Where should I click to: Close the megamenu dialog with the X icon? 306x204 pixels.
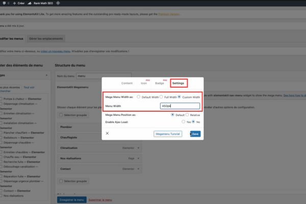[107, 133]
